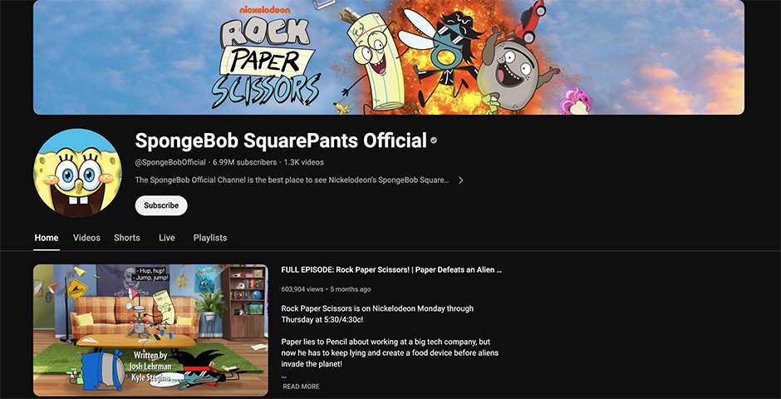Click the @SpongeBobOfficial channel handle
Screen dimensions: 781x399
(x=170, y=162)
